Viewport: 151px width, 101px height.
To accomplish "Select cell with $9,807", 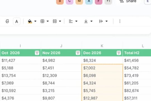I will (61, 98).
